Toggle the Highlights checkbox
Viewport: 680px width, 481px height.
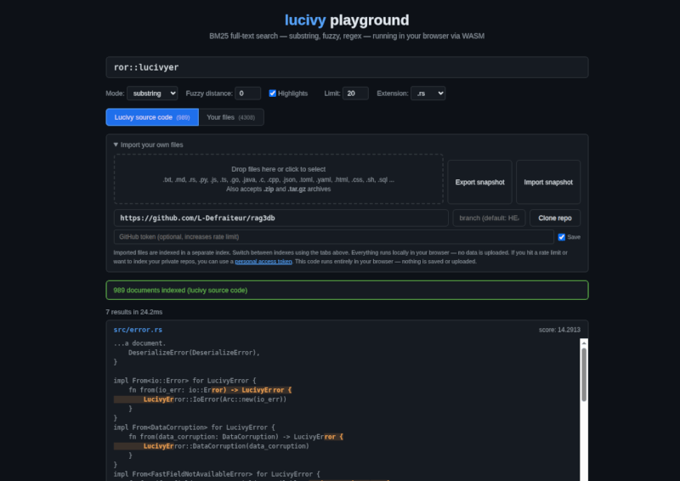click(272, 93)
